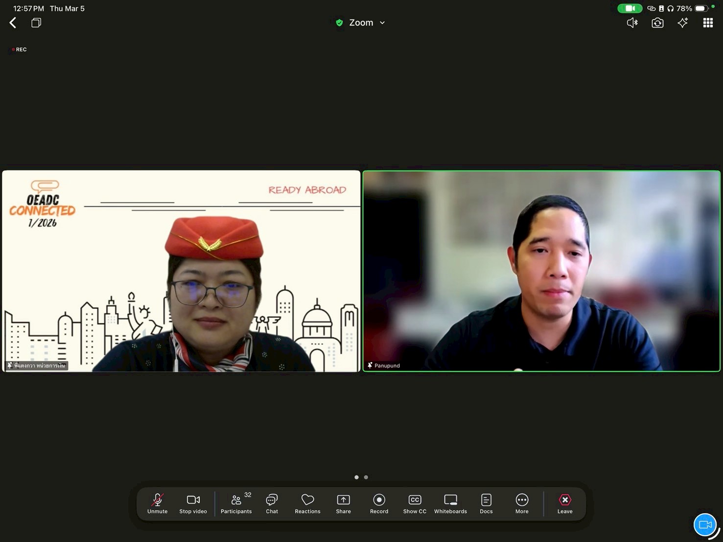
Task: Open AI Companion sparkle icon
Action: 682,23
